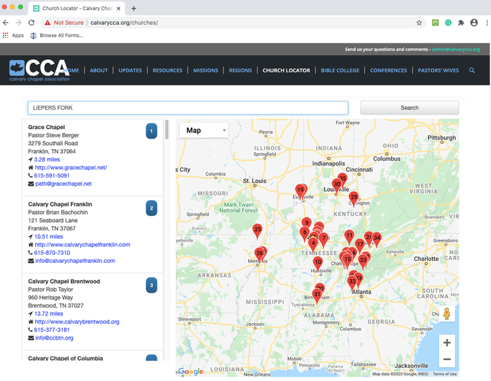Close the Church Locator tab
491x381 pixels.
pos(119,8)
